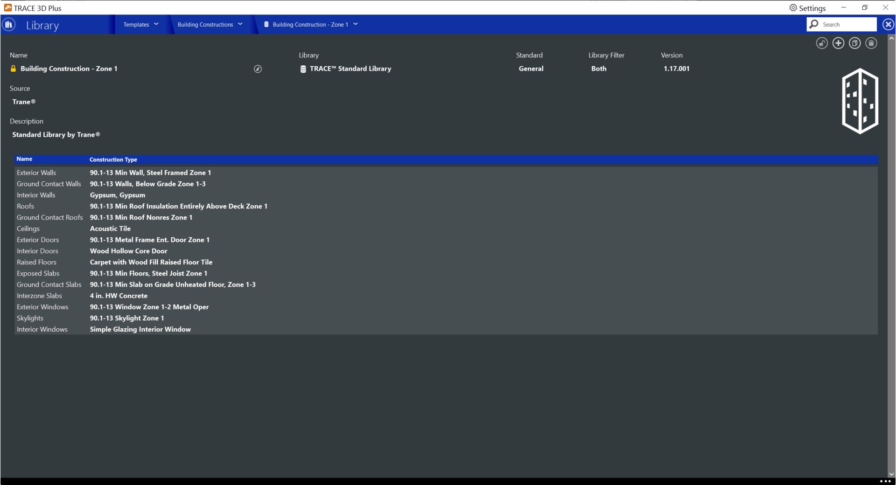
Task: Open Settings gear in the title bar
Action: pyautogui.click(x=807, y=8)
